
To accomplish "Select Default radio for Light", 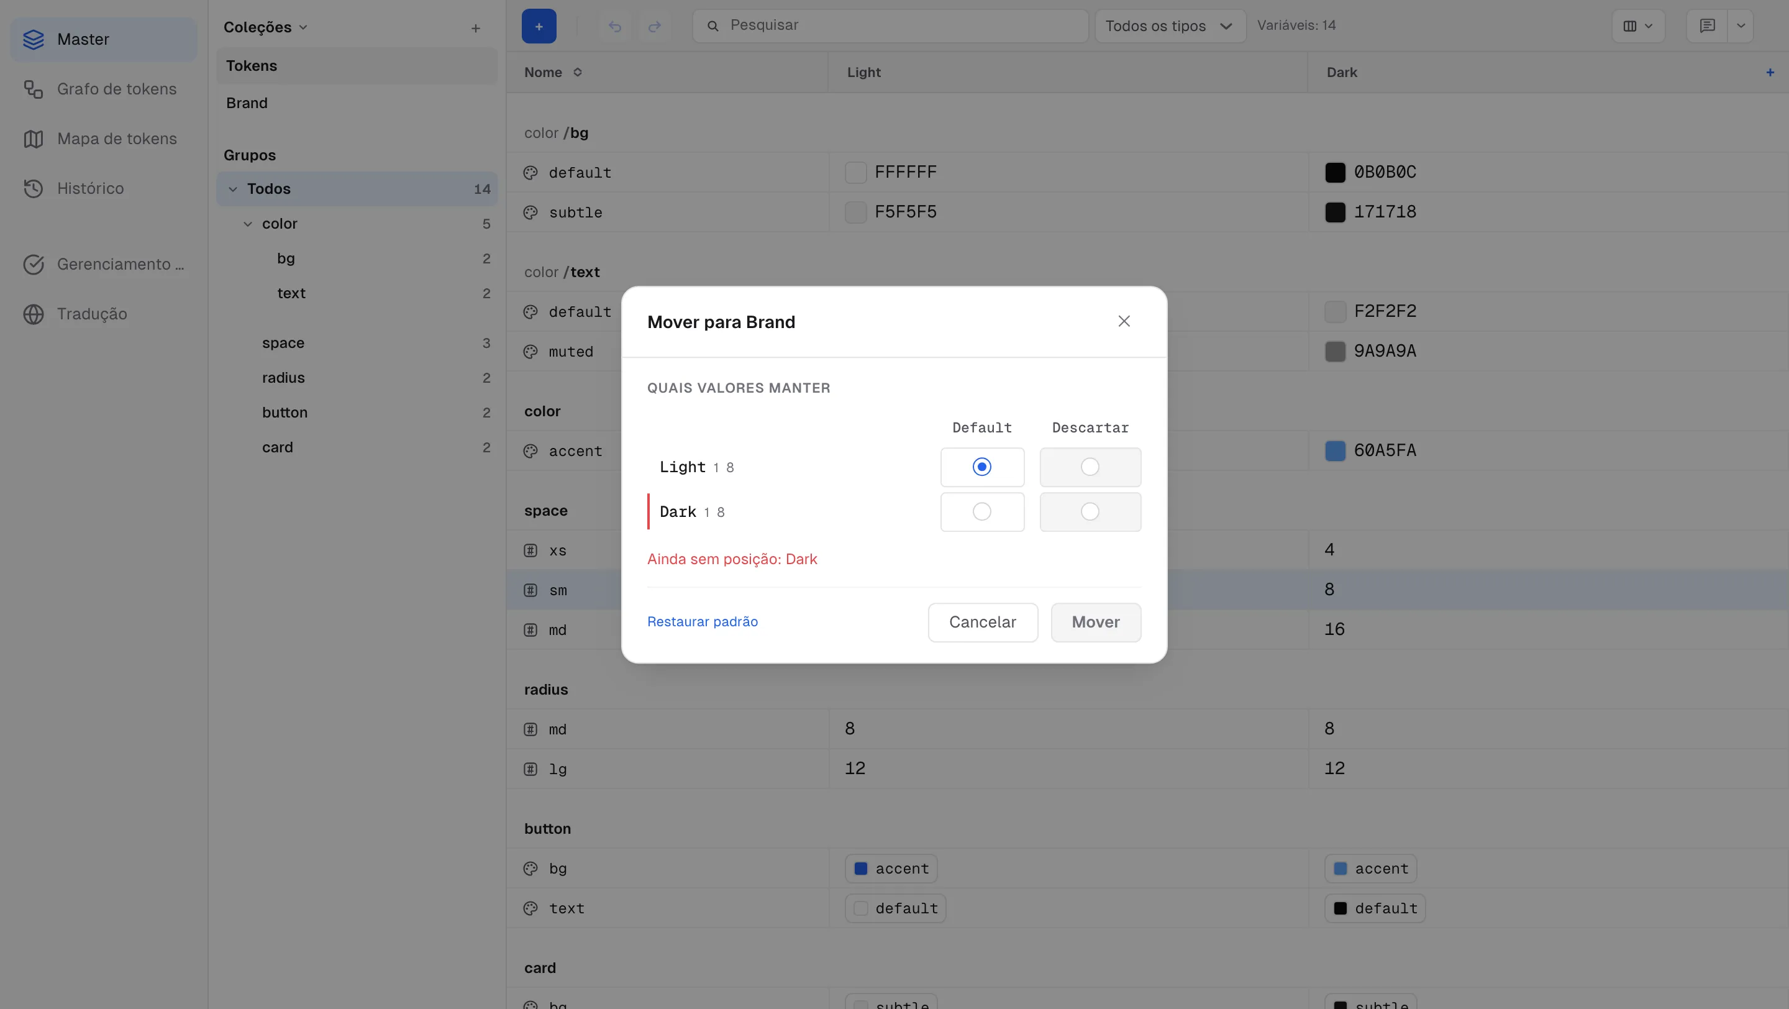I will click(981, 467).
